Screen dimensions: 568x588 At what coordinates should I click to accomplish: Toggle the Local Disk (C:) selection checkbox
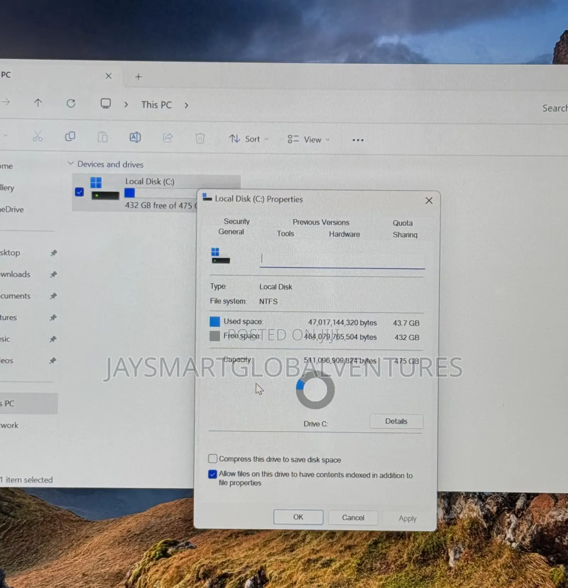click(x=79, y=192)
